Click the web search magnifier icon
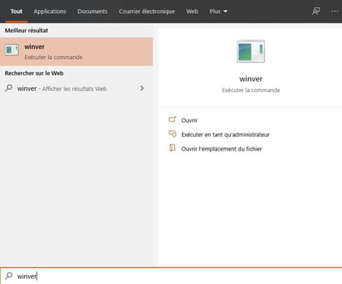The image size is (342, 284). (x=9, y=88)
